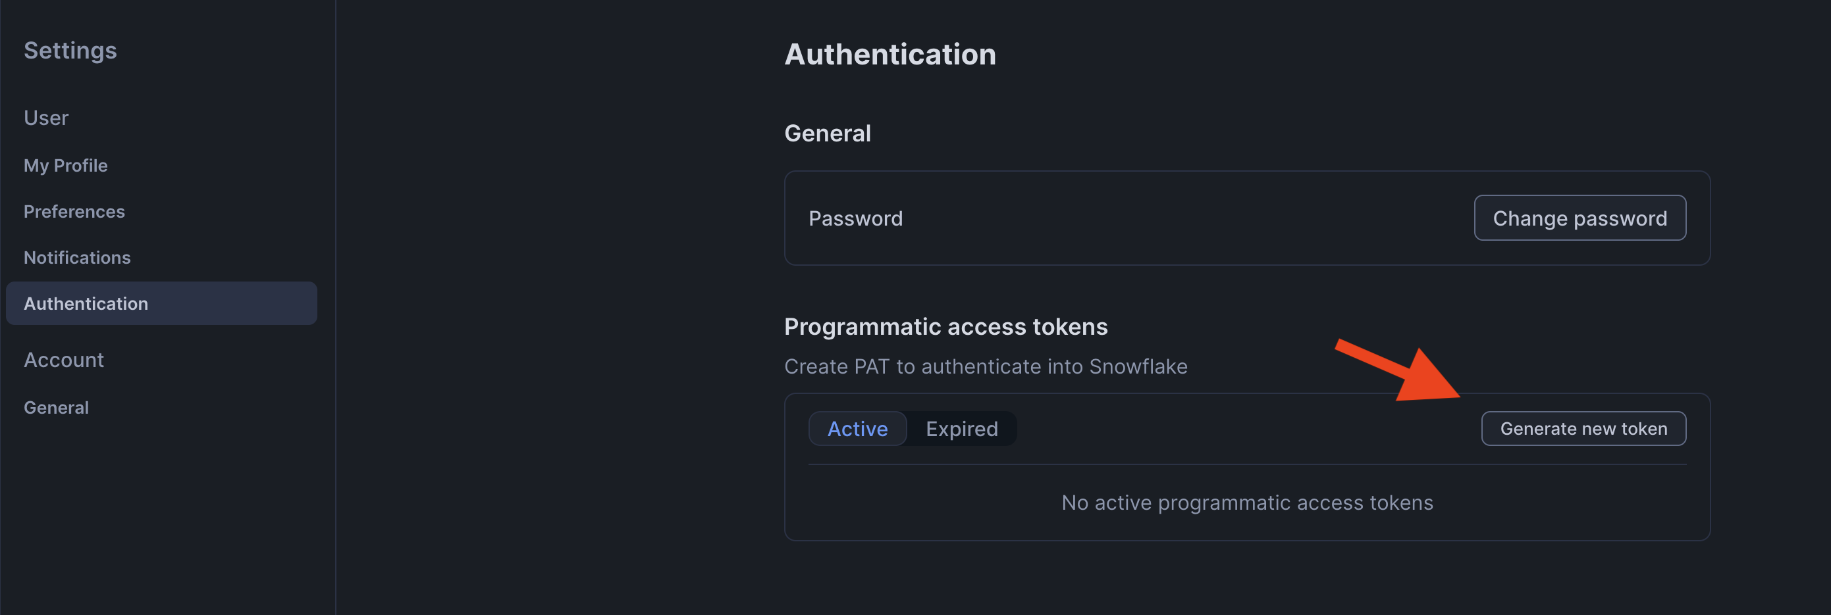Click the 'Create PAT to authenticate' description
This screenshot has height=615, width=1831.
[985, 366]
